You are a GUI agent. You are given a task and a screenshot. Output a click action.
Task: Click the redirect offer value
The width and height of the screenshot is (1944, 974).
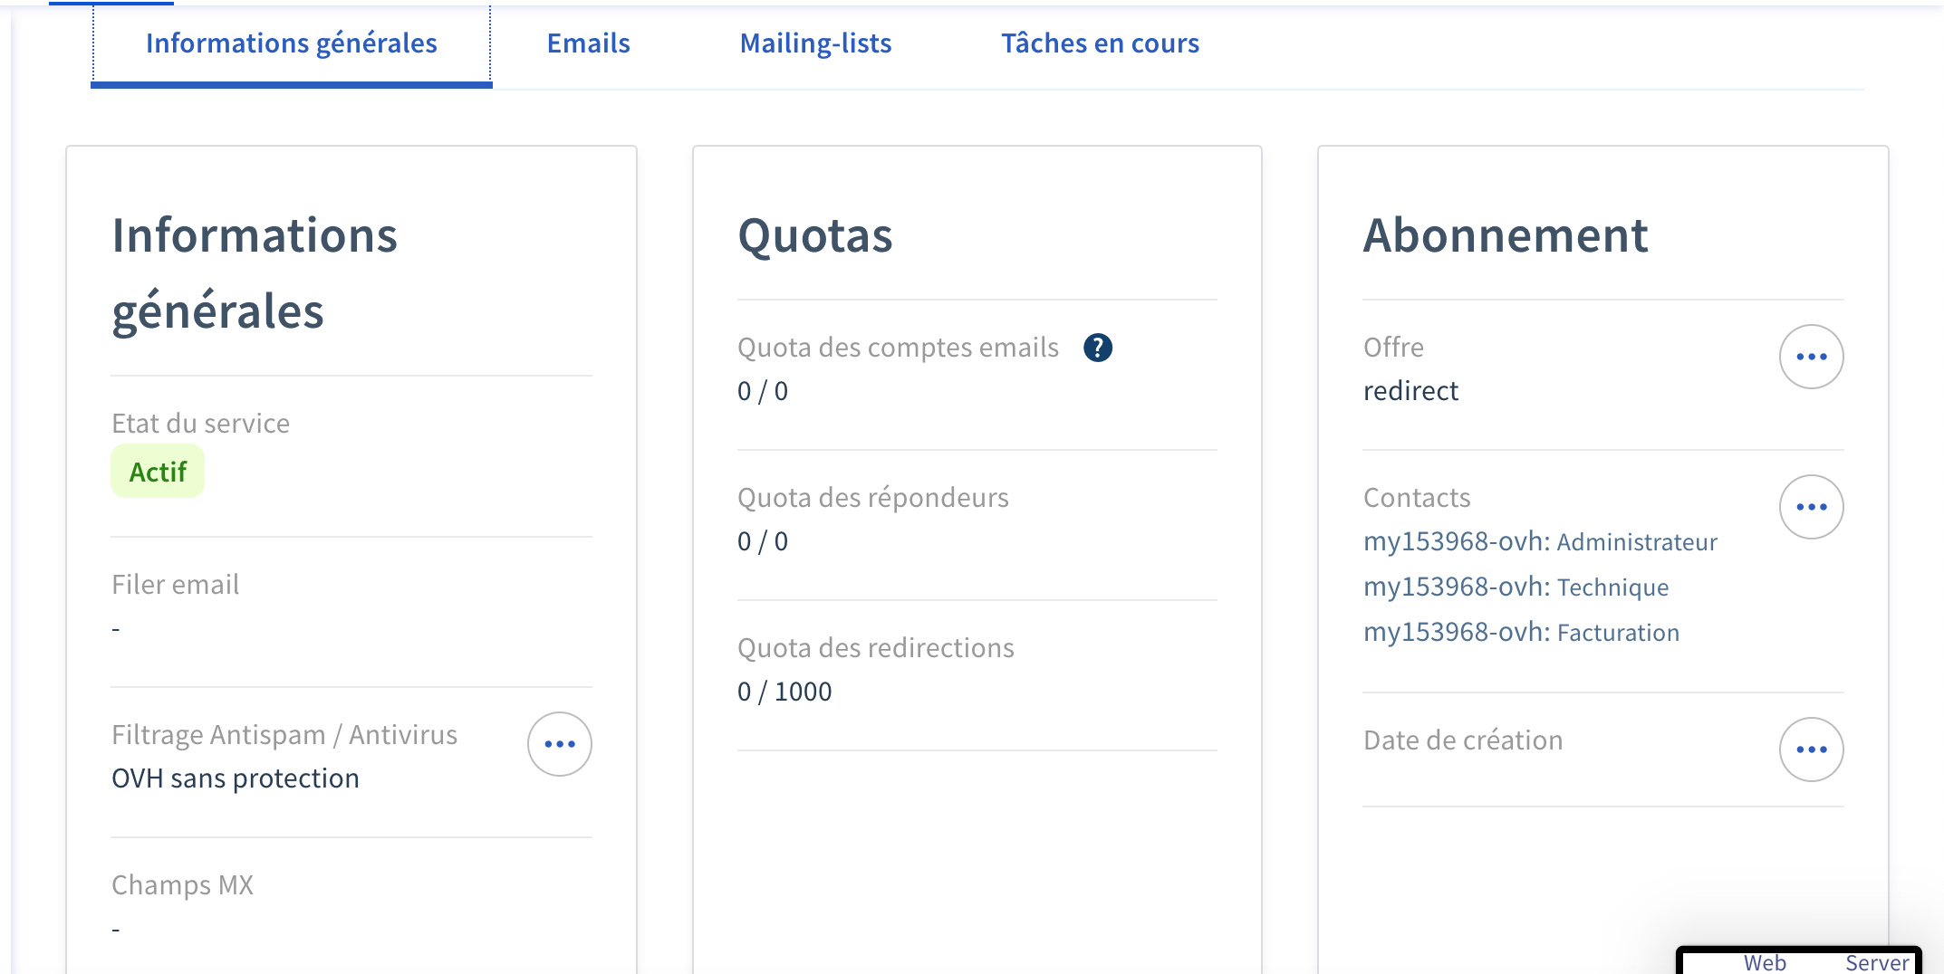pyautogui.click(x=1410, y=391)
